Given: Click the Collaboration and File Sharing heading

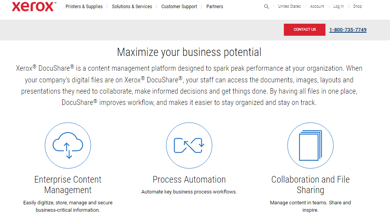Looking at the screenshot, I should point(310,185).
